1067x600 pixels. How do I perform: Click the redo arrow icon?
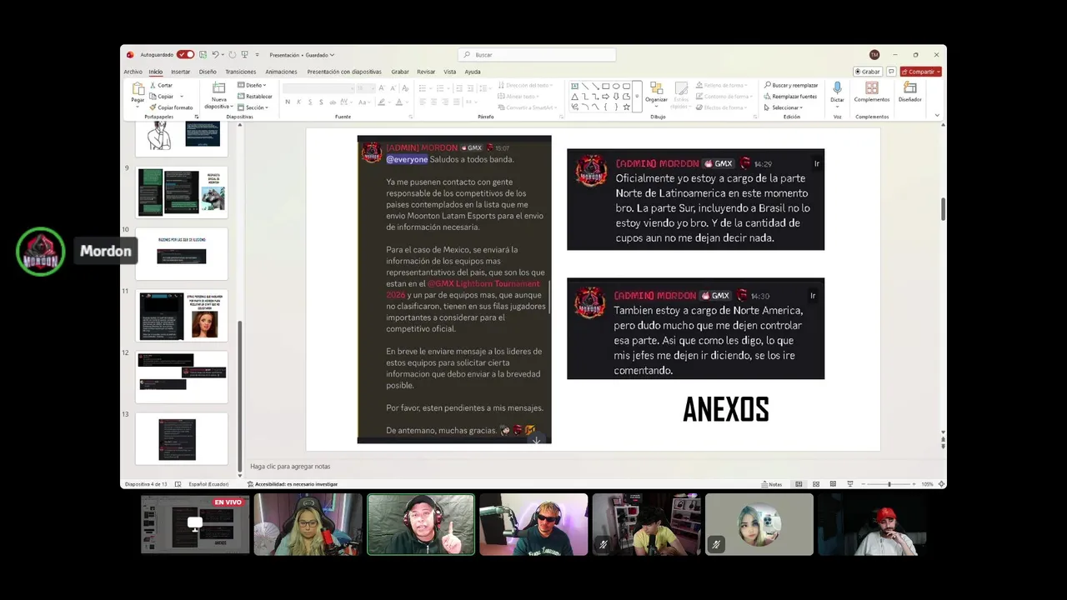click(x=232, y=55)
